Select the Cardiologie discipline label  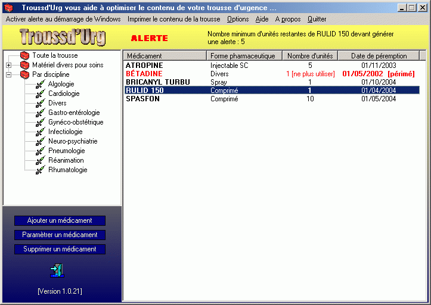64,94
